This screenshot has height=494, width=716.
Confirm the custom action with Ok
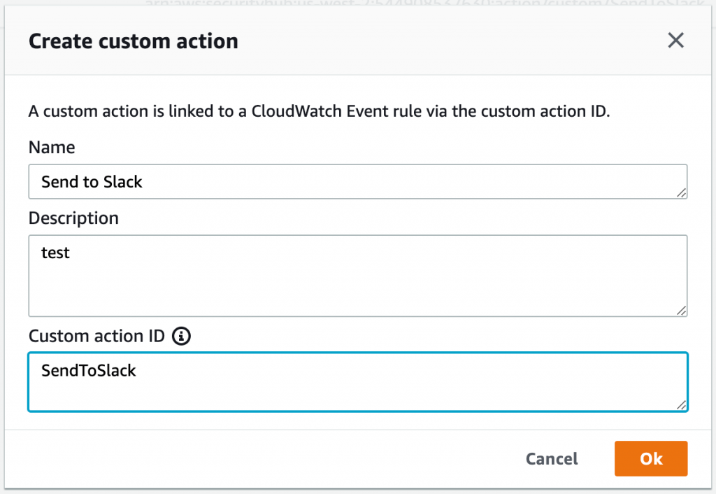(x=651, y=459)
